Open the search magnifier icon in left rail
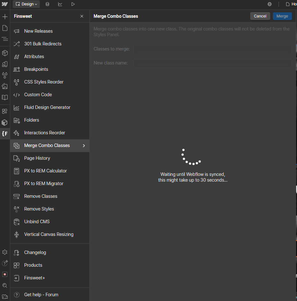 point(5,285)
